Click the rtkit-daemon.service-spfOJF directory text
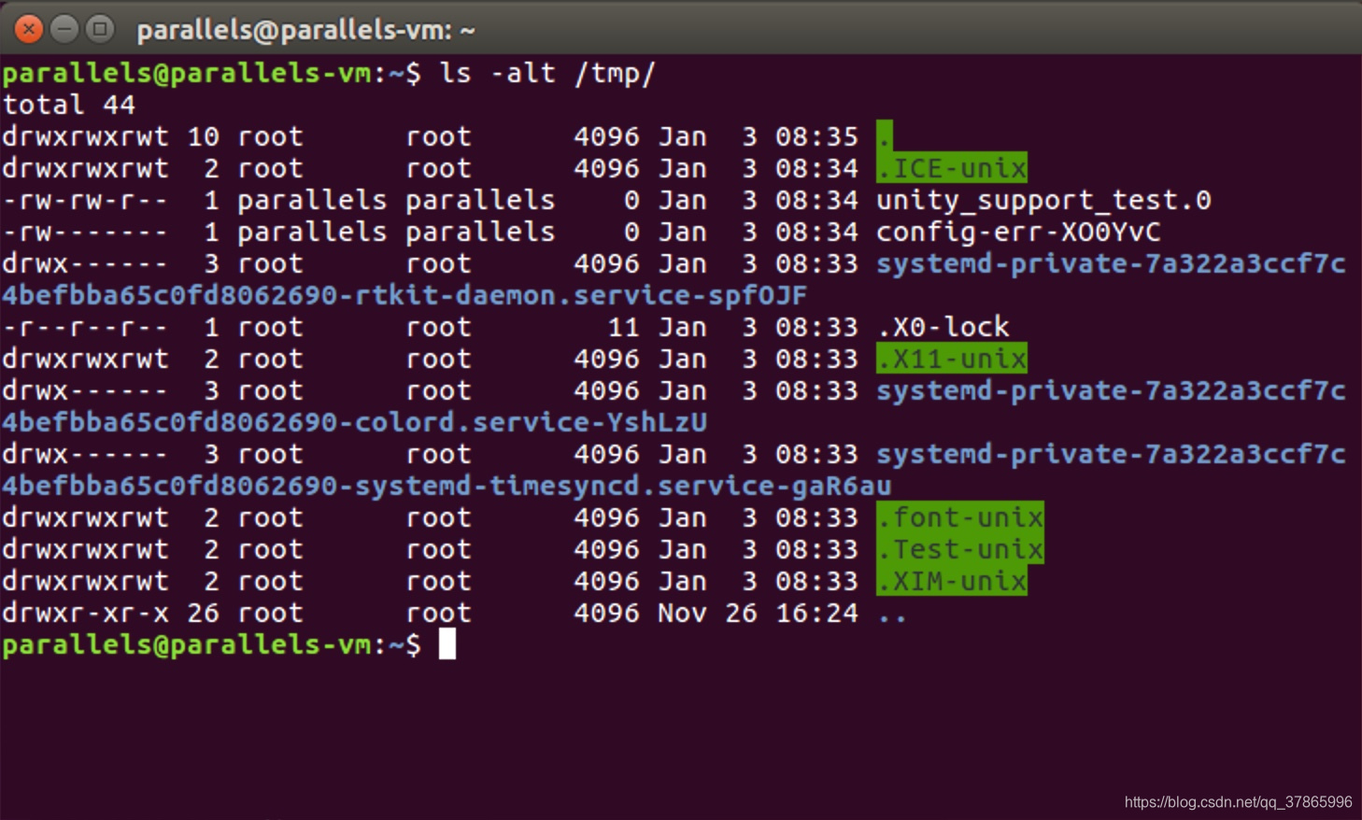The width and height of the screenshot is (1362, 820). (580, 296)
